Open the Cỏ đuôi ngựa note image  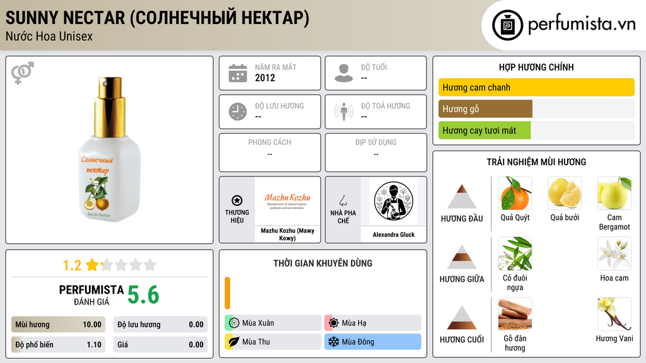[515, 254]
